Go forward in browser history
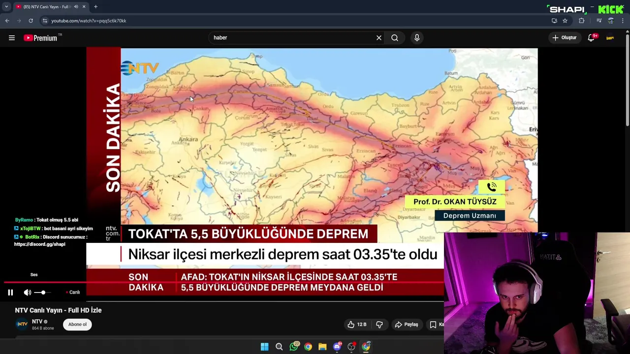The image size is (630, 354). coord(19,21)
